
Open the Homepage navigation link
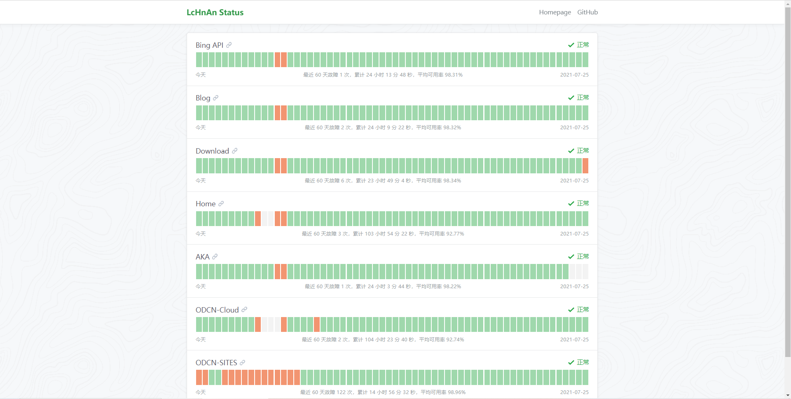click(555, 12)
